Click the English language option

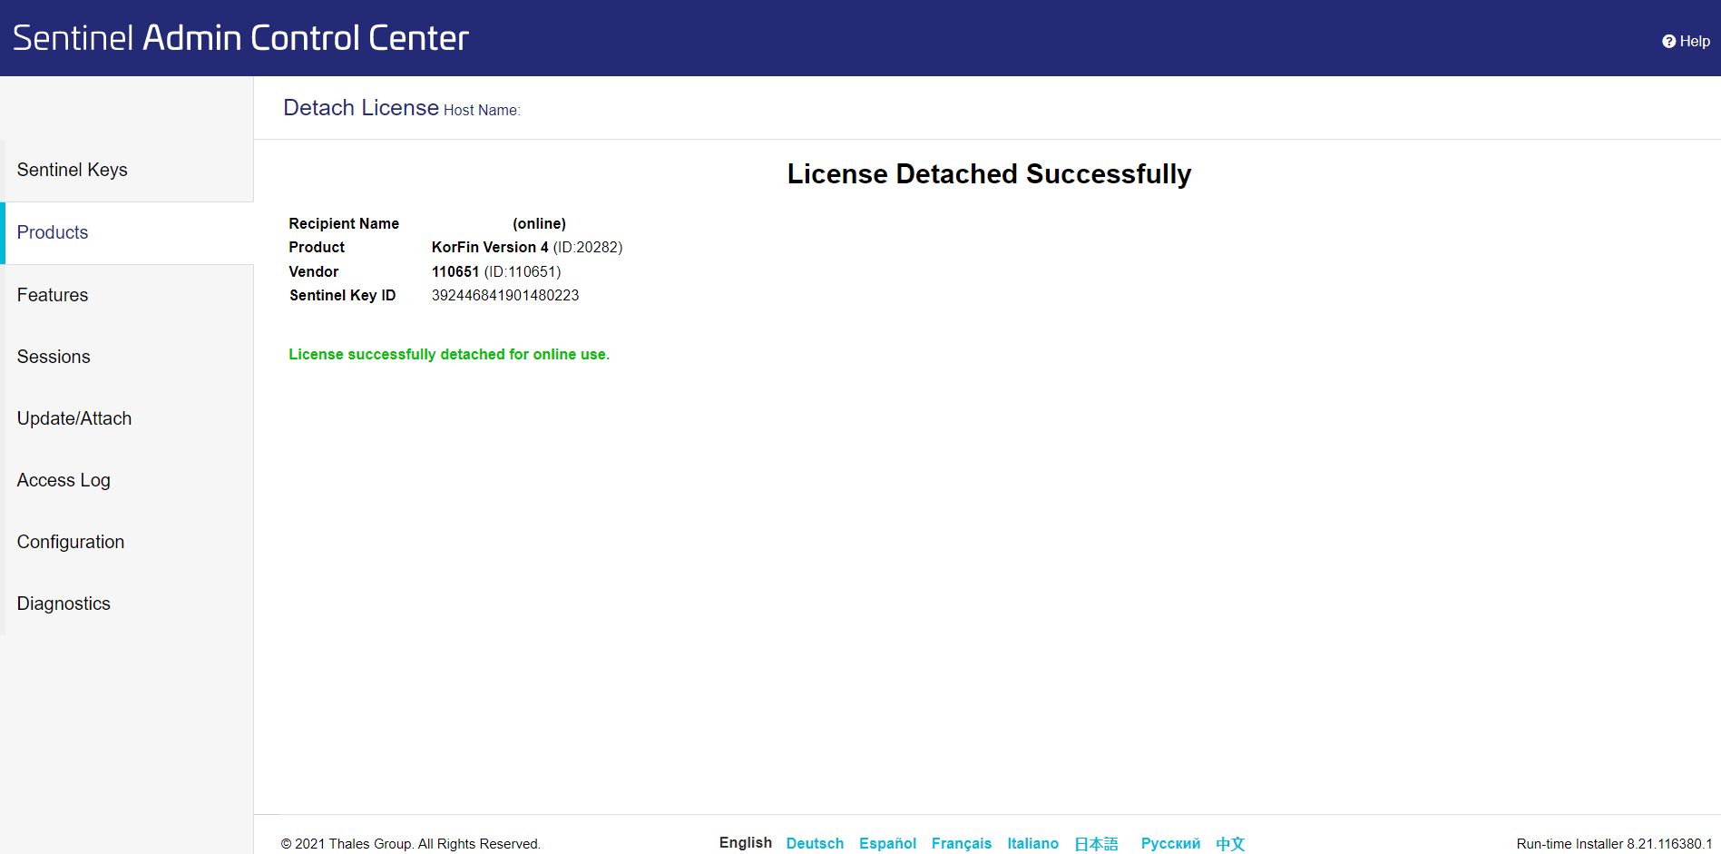pyautogui.click(x=745, y=842)
